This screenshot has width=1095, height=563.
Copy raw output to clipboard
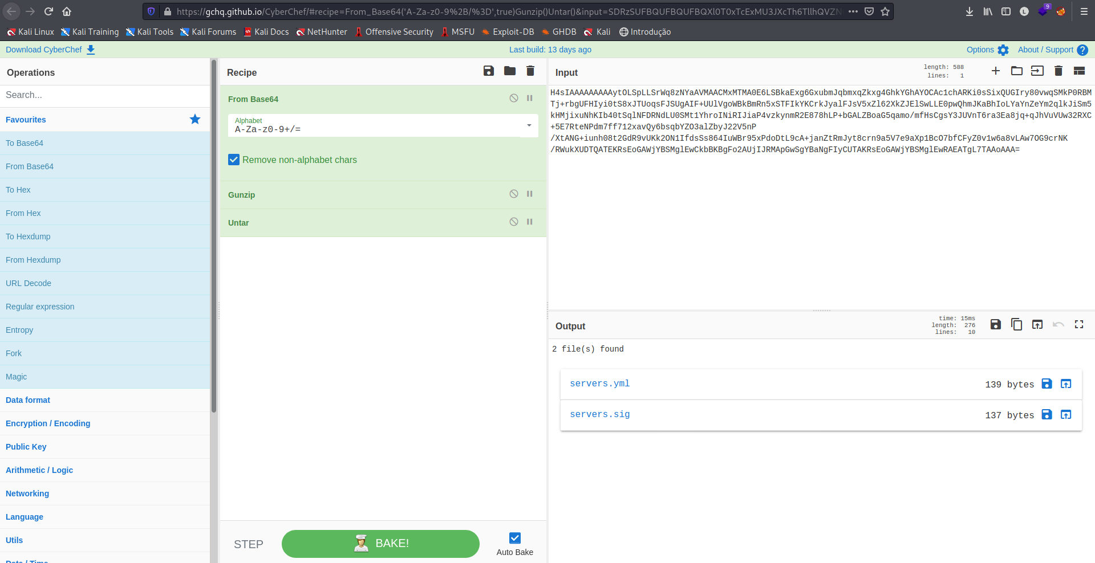(1016, 325)
